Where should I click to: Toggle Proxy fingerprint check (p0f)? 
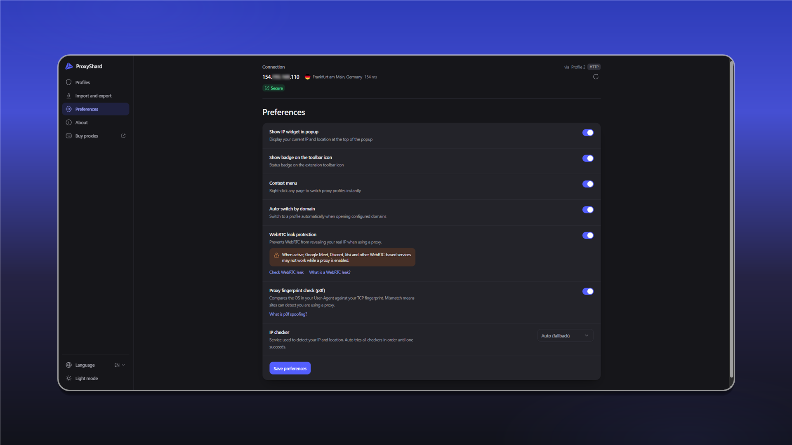[588, 291]
